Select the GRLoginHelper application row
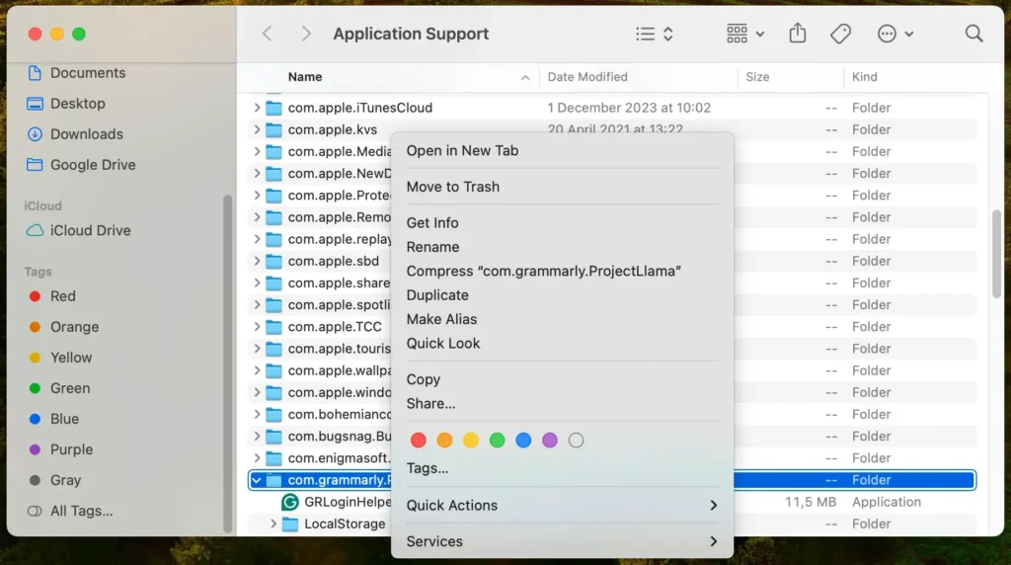 click(x=612, y=502)
